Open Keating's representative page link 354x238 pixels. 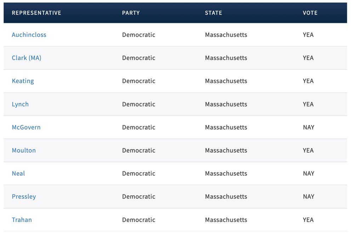click(23, 81)
